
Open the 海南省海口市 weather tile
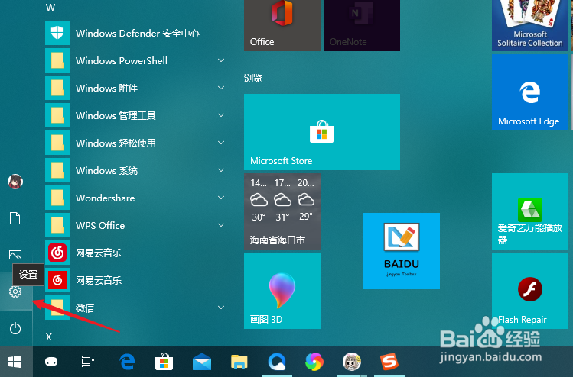[282, 211]
